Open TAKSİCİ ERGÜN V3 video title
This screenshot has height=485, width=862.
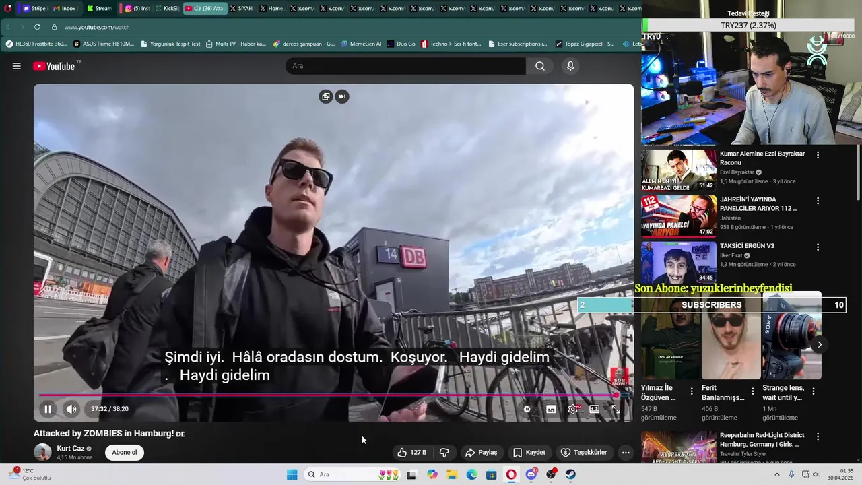tap(747, 246)
